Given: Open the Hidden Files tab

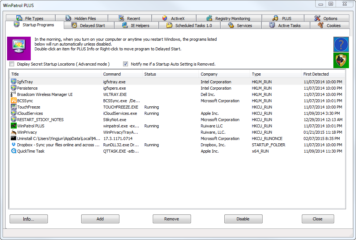Looking at the screenshot, I should [81, 19].
